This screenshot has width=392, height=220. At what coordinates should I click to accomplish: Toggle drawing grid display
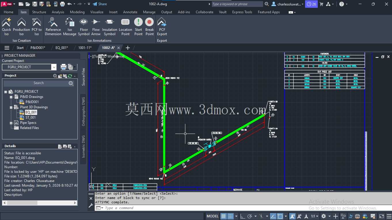pyautogui.click(x=224, y=216)
